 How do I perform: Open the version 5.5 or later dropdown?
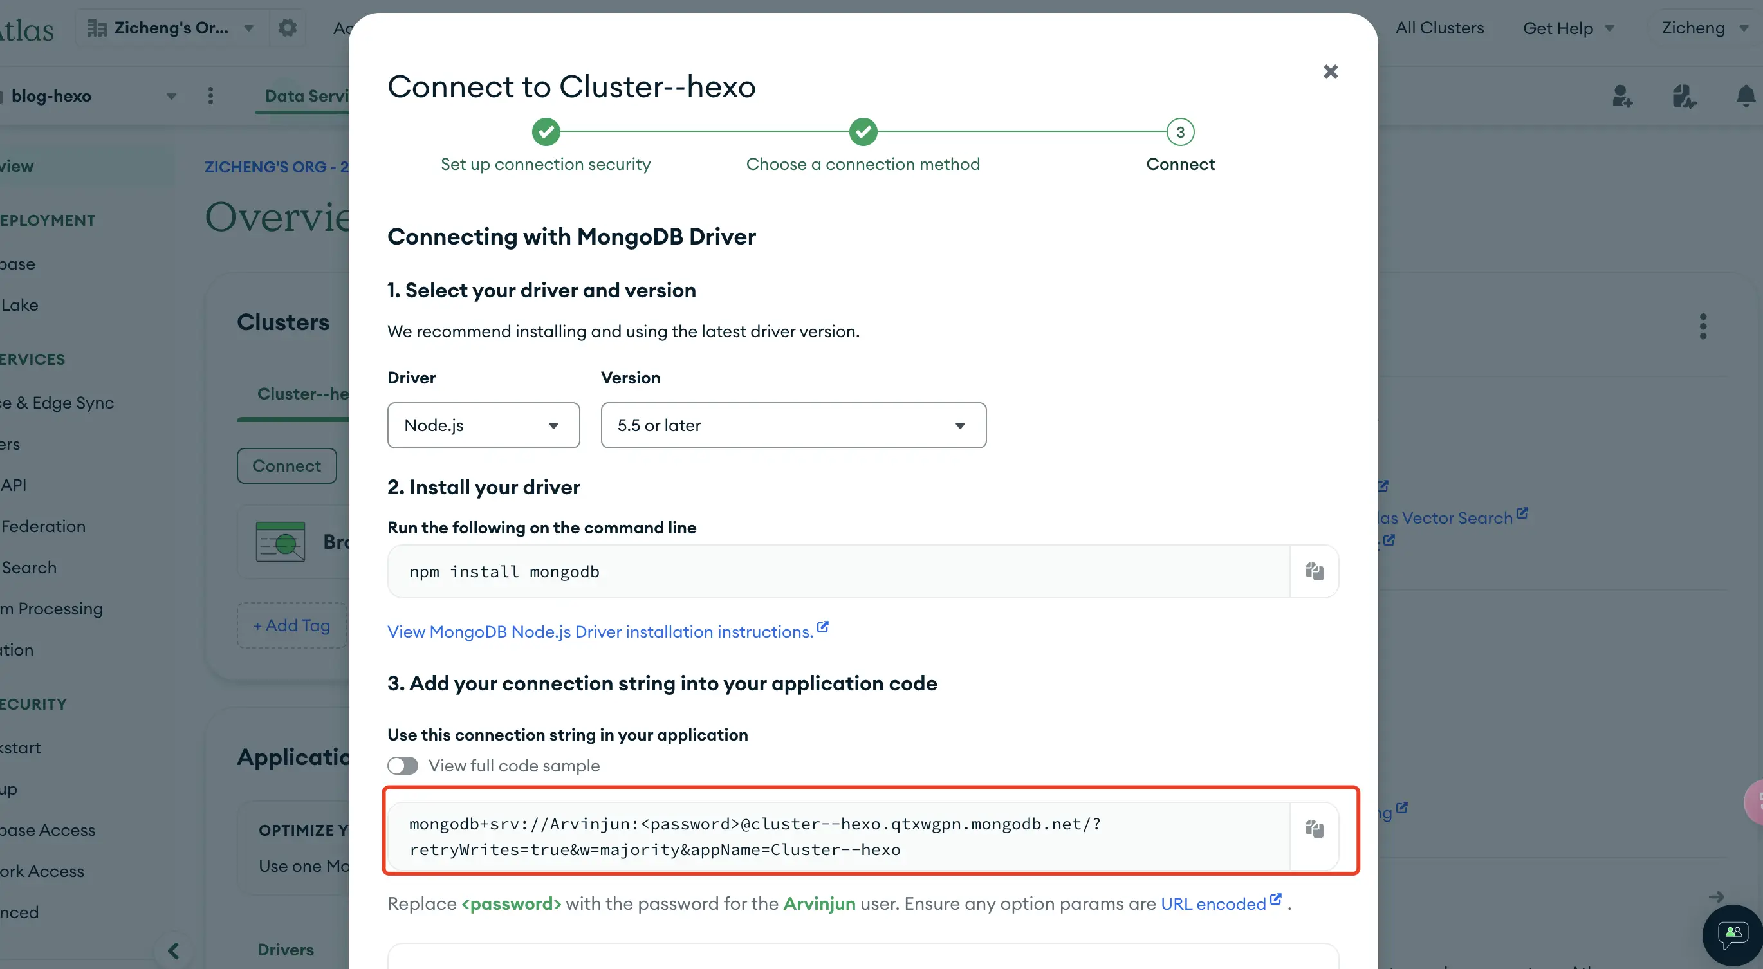coord(793,425)
